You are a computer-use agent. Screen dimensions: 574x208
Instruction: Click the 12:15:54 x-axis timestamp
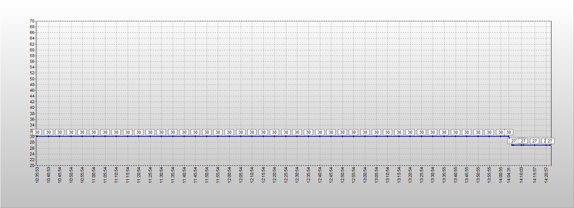[263, 175]
